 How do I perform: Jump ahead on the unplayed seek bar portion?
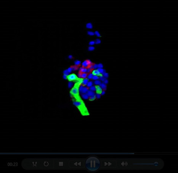(156, 154)
